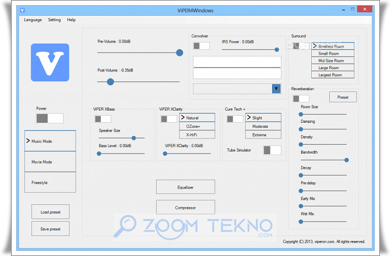Viewport: 391px width, 256px height.
Task: Click the large blue ViPER V logo
Action: [x=50, y=62]
